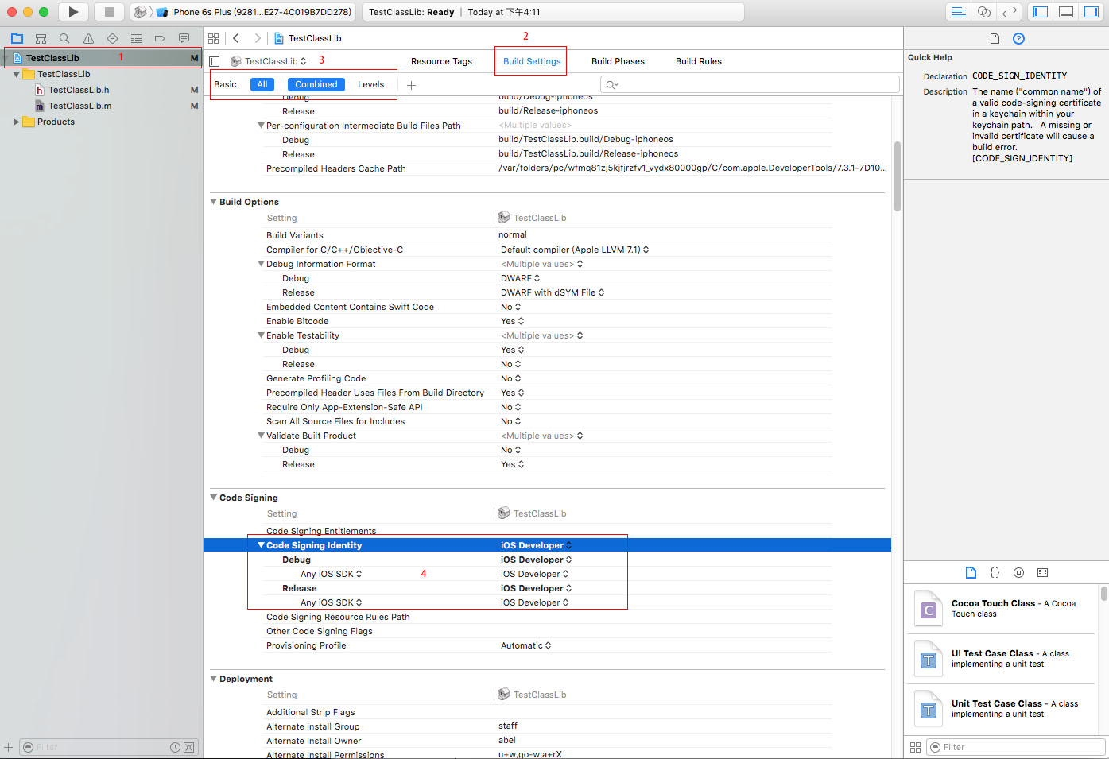Collapse the Build Options section

pos(213,202)
